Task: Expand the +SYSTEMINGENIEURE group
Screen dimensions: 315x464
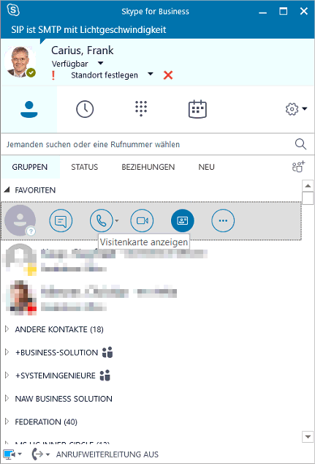Action: [7, 375]
